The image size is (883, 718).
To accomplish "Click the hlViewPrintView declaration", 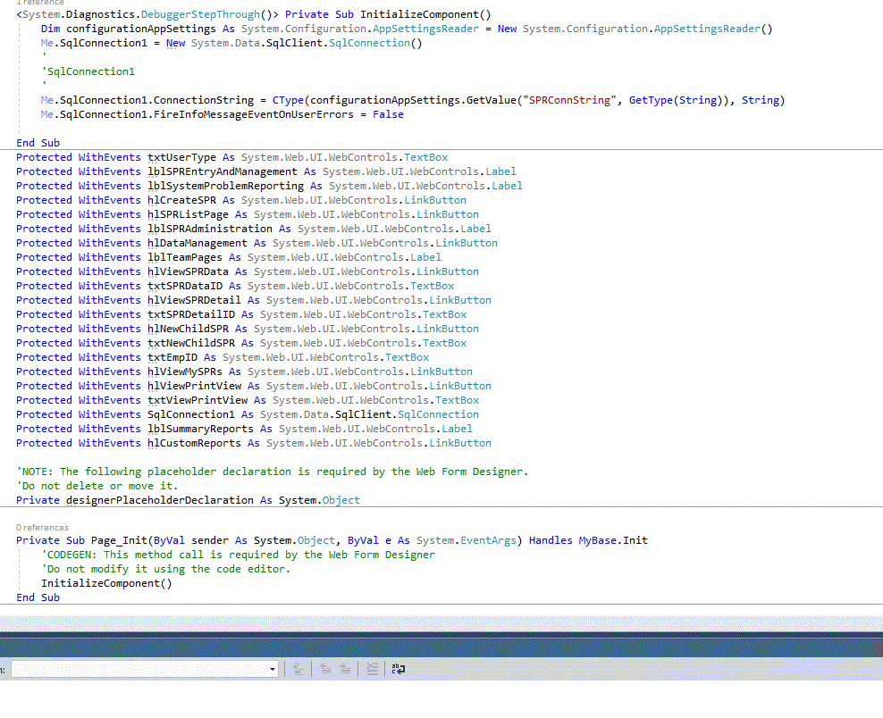I will click(x=194, y=386).
